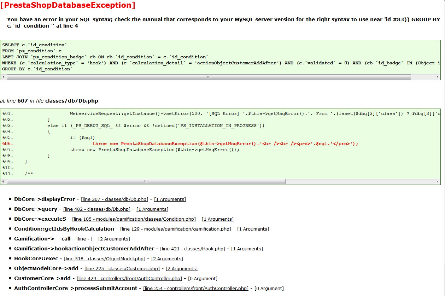Click code line 607 throw statement
This screenshot has height=296, width=445.
click(155, 150)
